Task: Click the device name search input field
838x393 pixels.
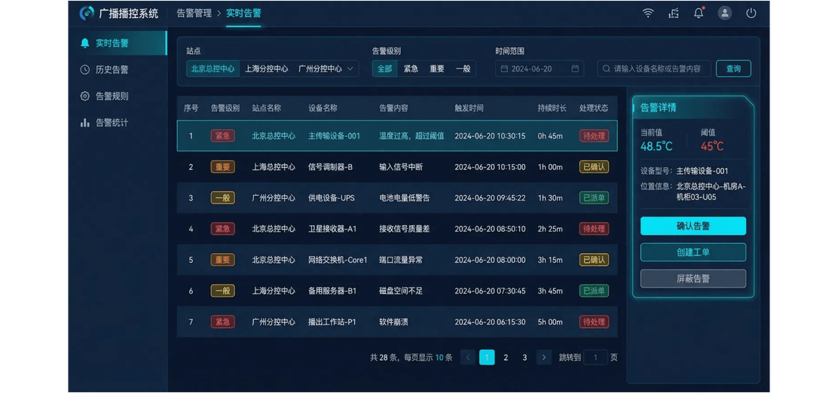Action: point(653,69)
